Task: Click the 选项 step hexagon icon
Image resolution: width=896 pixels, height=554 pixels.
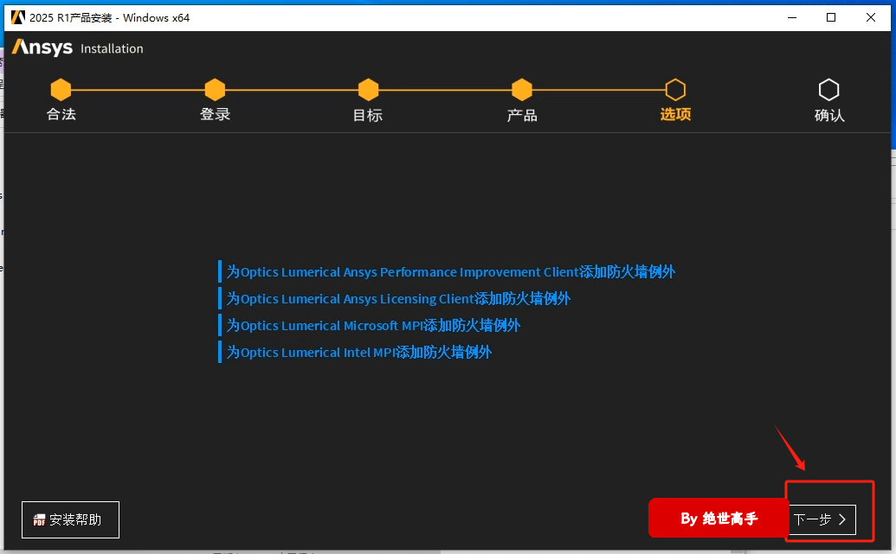Action: (675, 90)
